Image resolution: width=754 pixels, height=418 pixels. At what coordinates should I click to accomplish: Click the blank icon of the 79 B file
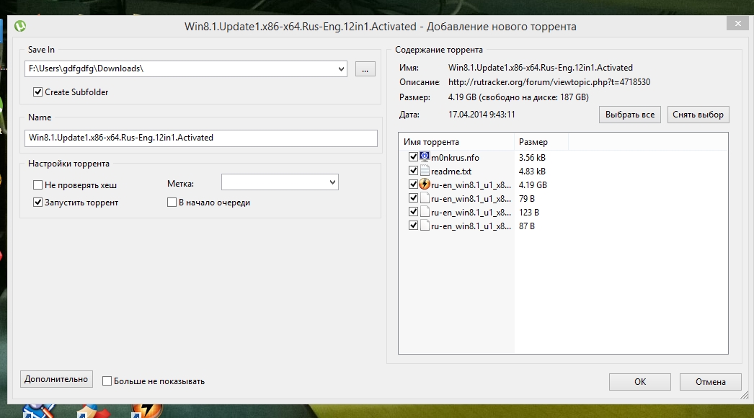(x=425, y=198)
